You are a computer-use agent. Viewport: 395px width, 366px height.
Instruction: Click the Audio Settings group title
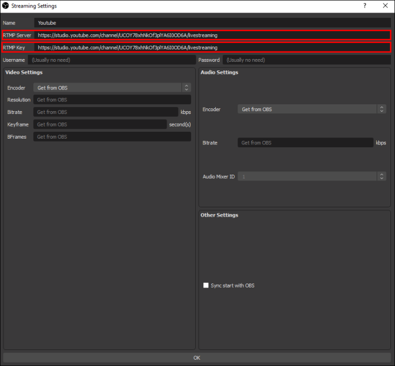(219, 72)
